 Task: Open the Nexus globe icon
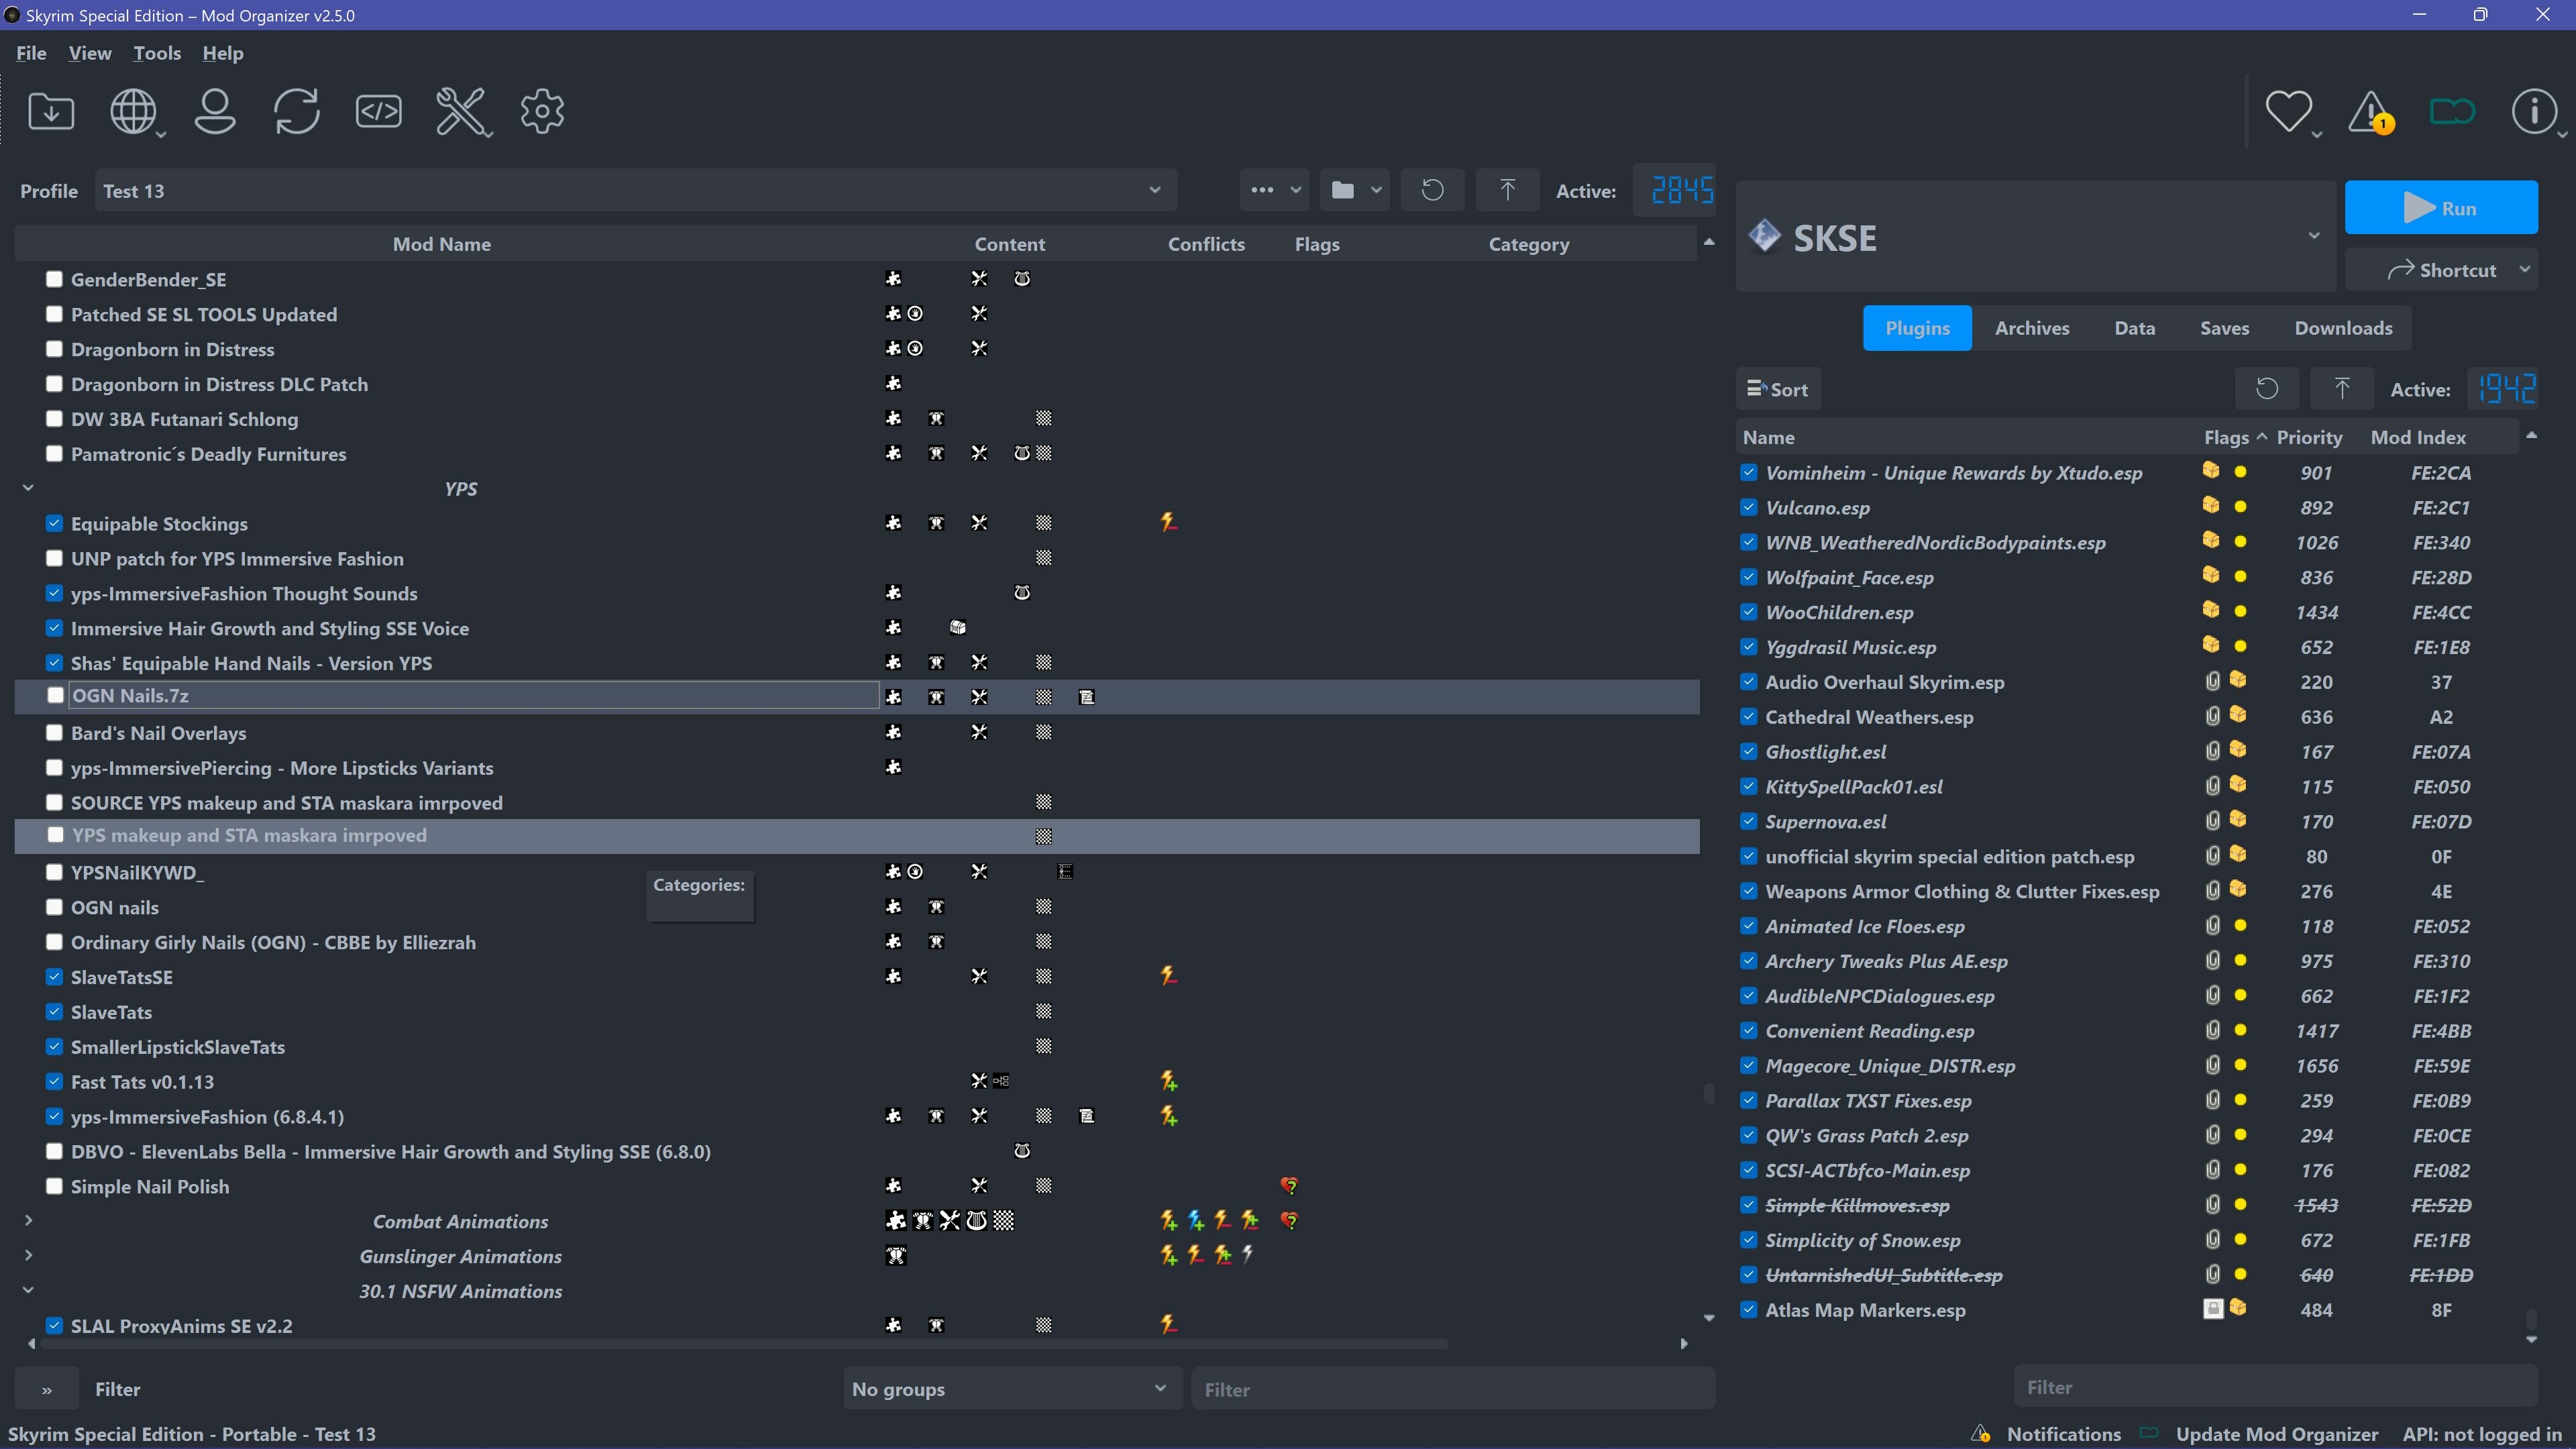133,111
